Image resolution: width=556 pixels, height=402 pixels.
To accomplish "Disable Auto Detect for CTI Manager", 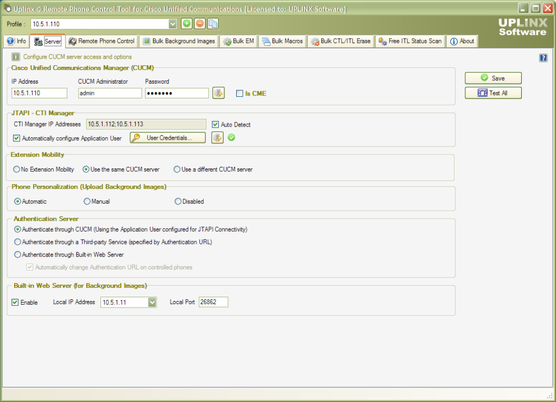I will [x=216, y=124].
